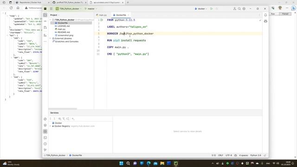This screenshot has height=167, width=297.
Task: Open Windows taskbar Search
Action: pos(128,163)
